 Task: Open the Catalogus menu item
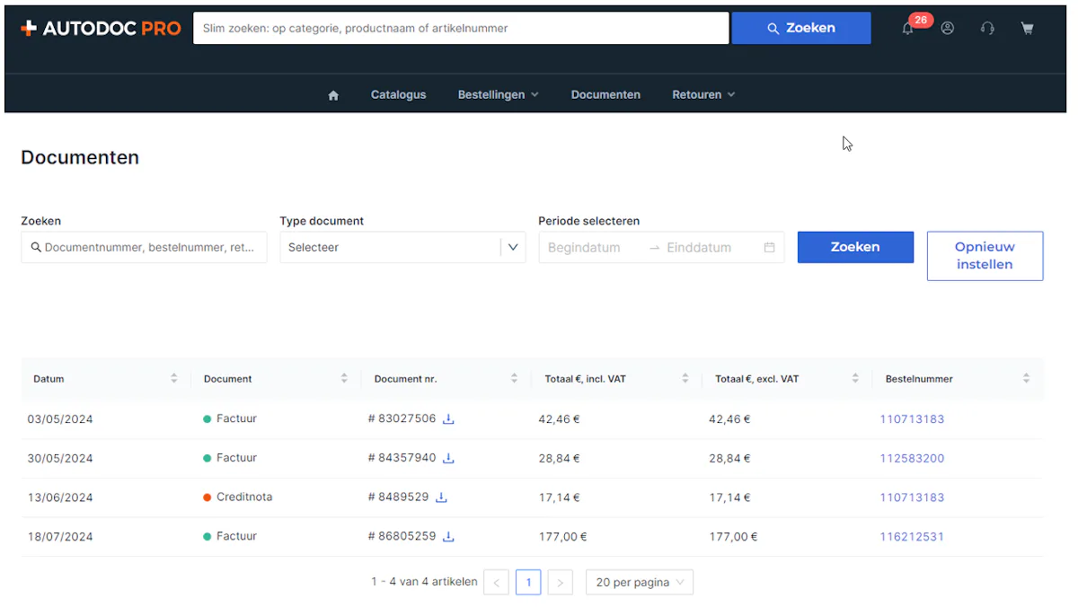398,94
